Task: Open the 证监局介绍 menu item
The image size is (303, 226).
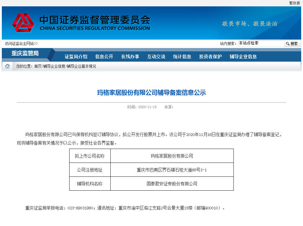Action: (76, 56)
